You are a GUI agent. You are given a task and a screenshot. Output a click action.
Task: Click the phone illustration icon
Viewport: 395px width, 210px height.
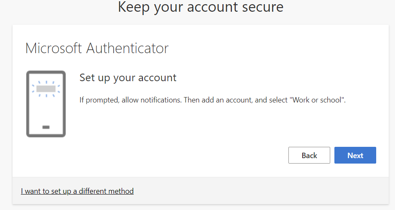[x=46, y=104]
